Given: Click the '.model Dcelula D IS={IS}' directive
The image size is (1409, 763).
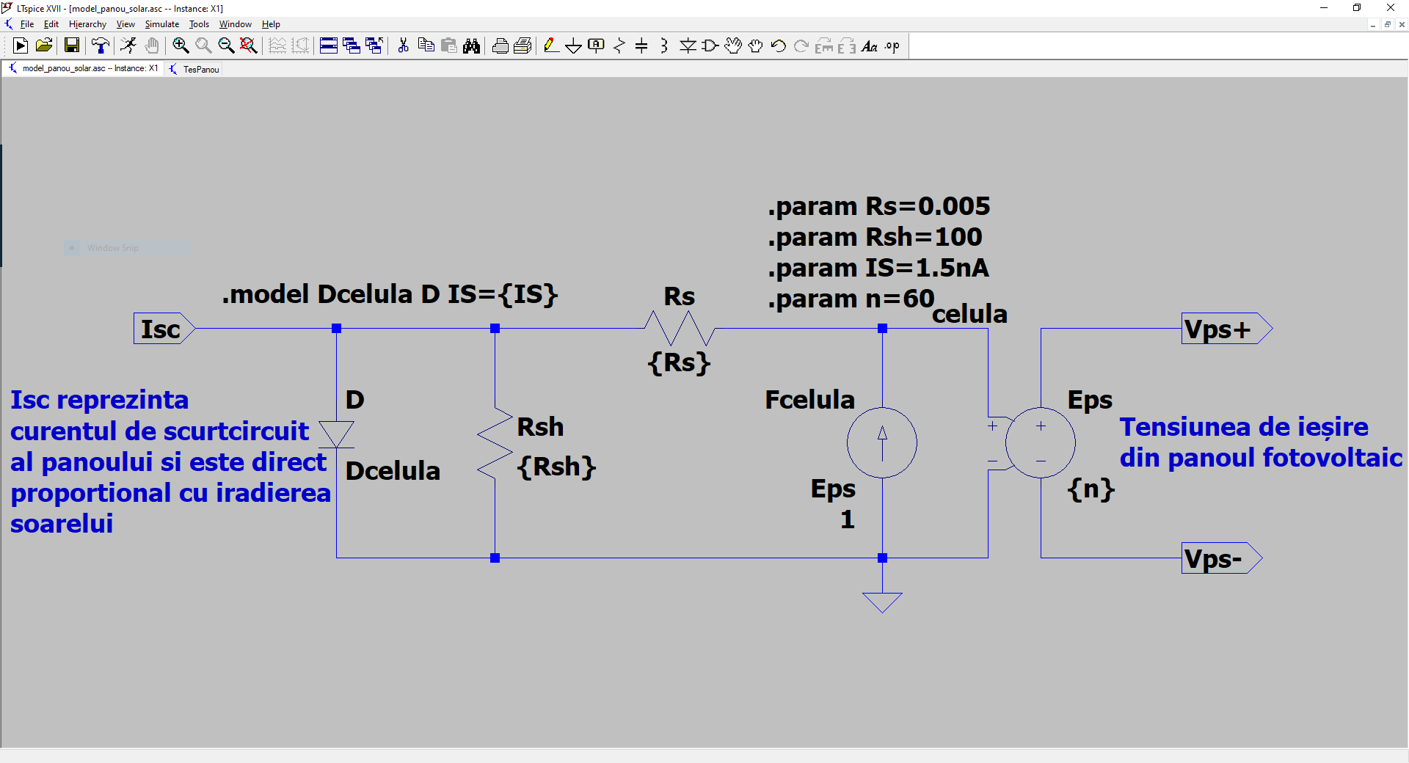Looking at the screenshot, I should 390,294.
